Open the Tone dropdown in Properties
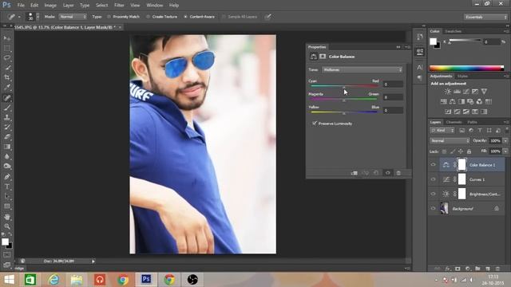 [362, 69]
